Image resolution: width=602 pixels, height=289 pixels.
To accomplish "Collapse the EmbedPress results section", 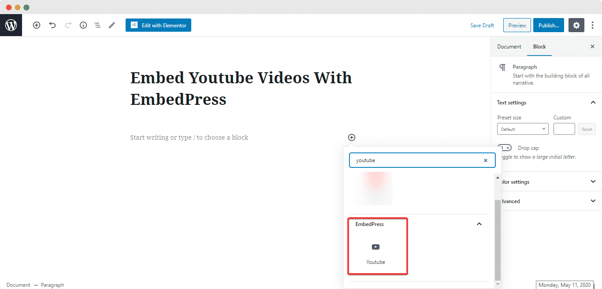I will click(x=479, y=224).
